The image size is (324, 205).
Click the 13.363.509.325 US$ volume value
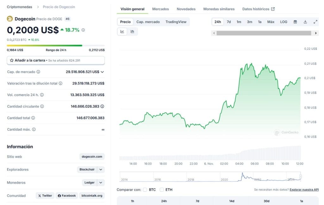pyautogui.click(x=87, y=95)
